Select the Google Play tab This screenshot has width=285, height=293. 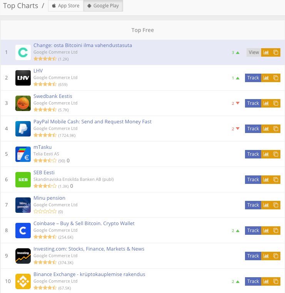103,6
